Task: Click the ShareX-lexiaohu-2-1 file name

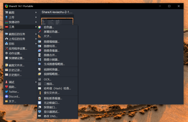Action: (x=57, y=12)
